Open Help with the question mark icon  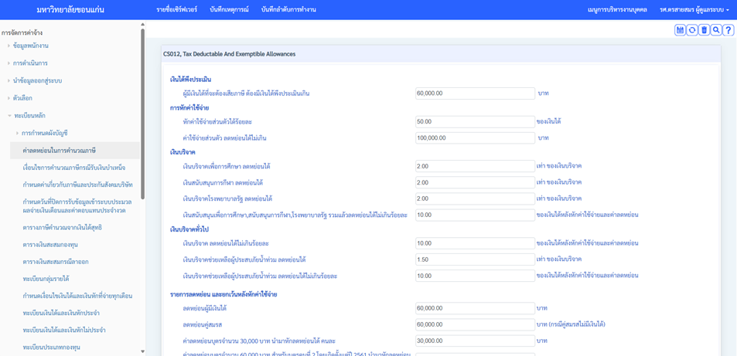[728, 30]
